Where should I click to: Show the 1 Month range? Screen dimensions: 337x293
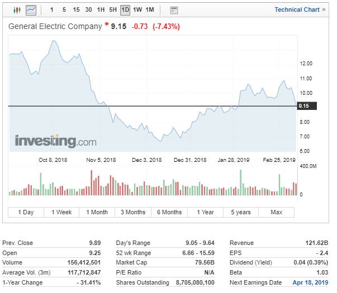[97, 212]
